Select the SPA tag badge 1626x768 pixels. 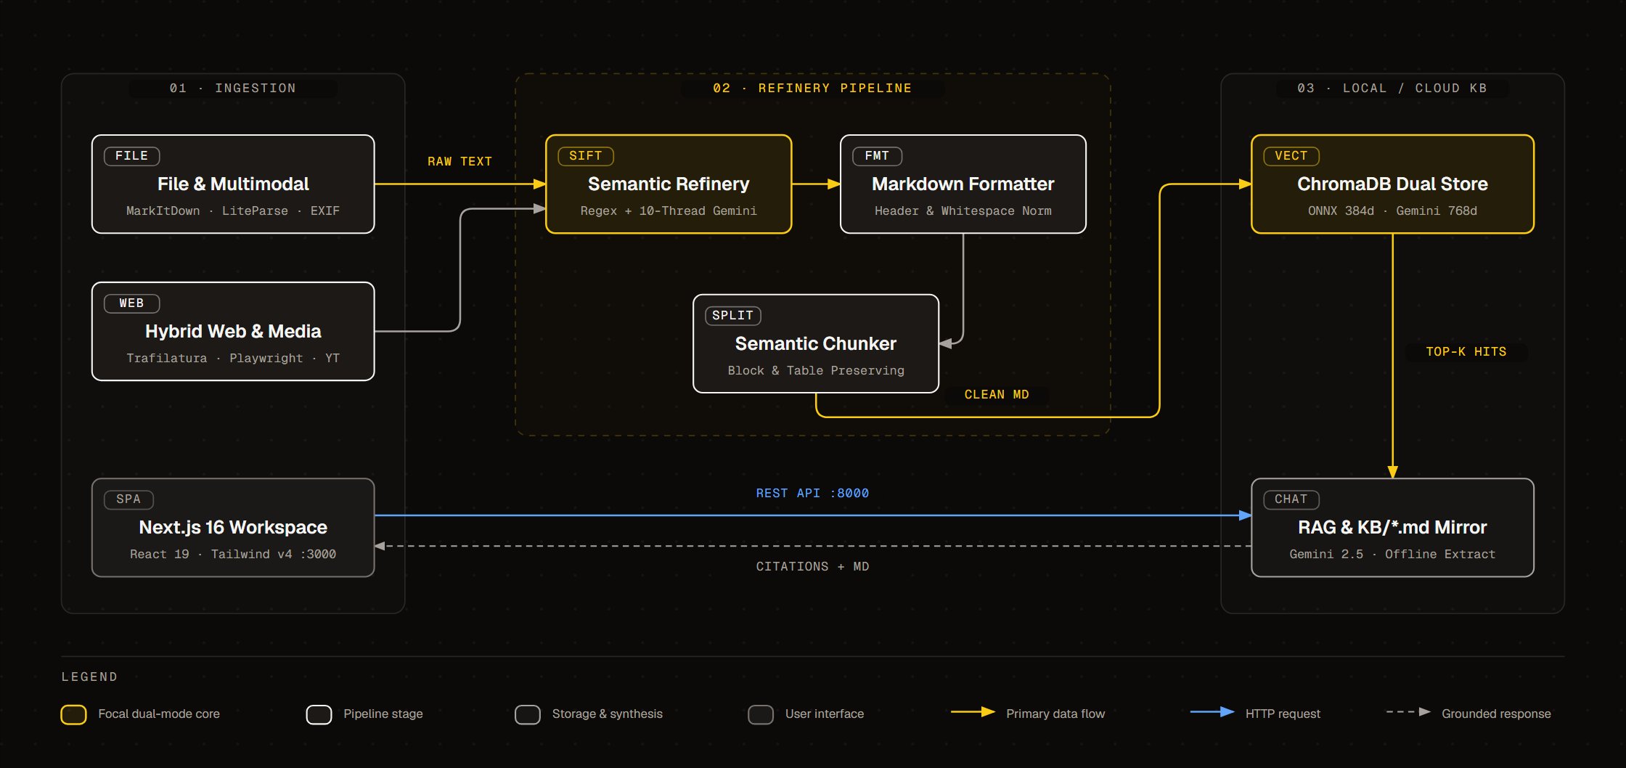[x=128, y=499]
